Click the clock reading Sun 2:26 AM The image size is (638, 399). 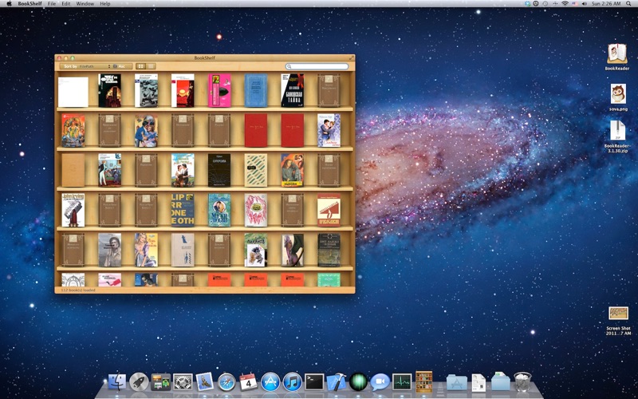click(x=606, y=4)
